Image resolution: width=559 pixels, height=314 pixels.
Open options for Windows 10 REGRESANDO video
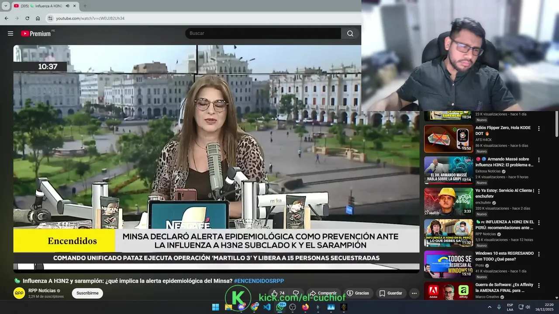[x=539, y=254]
